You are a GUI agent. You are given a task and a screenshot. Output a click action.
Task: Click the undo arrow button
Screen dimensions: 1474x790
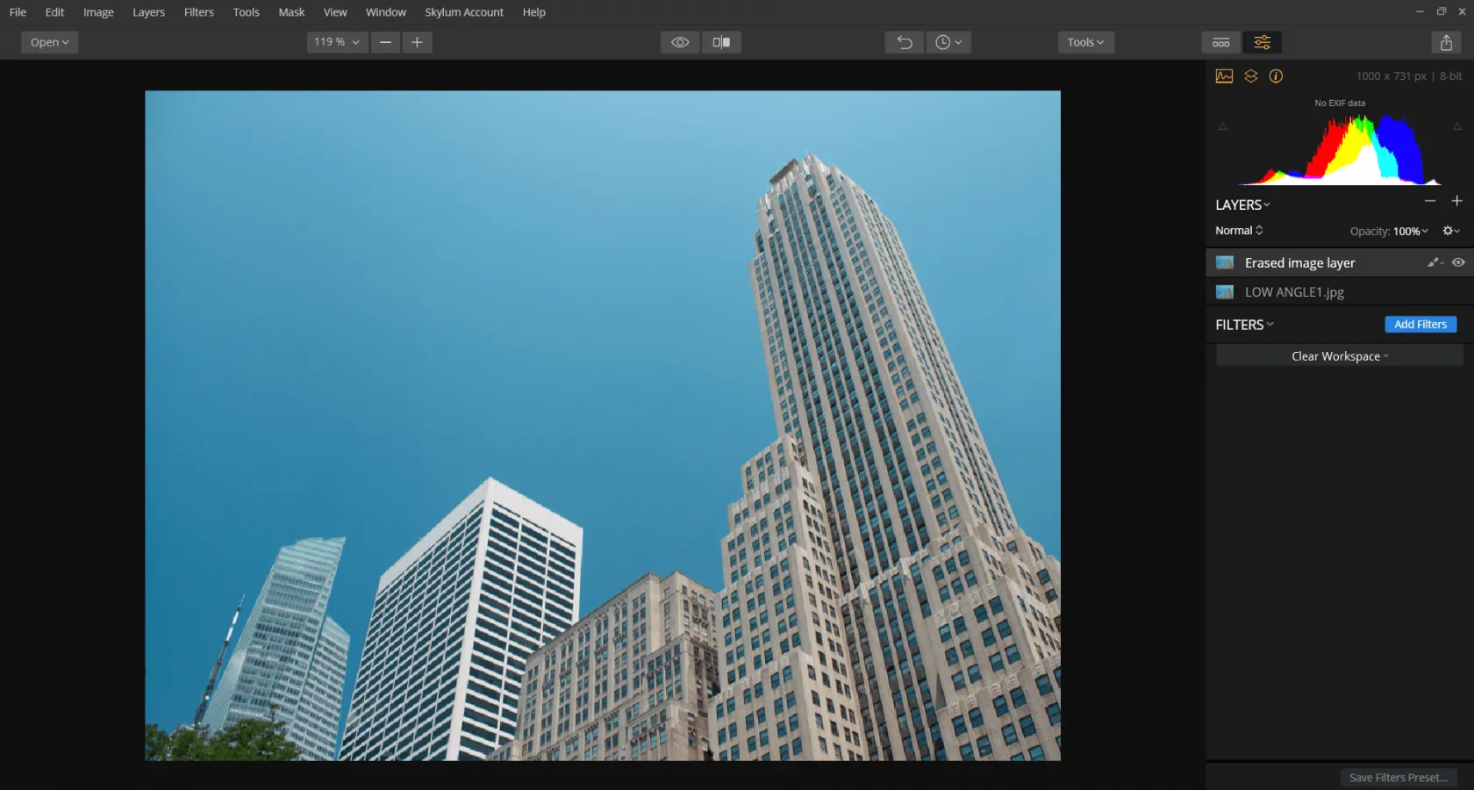tap(904, 42)
